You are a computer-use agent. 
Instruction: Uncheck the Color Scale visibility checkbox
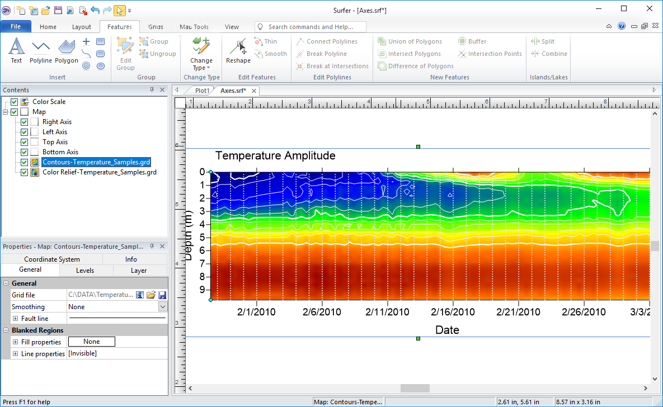(15, 102)
